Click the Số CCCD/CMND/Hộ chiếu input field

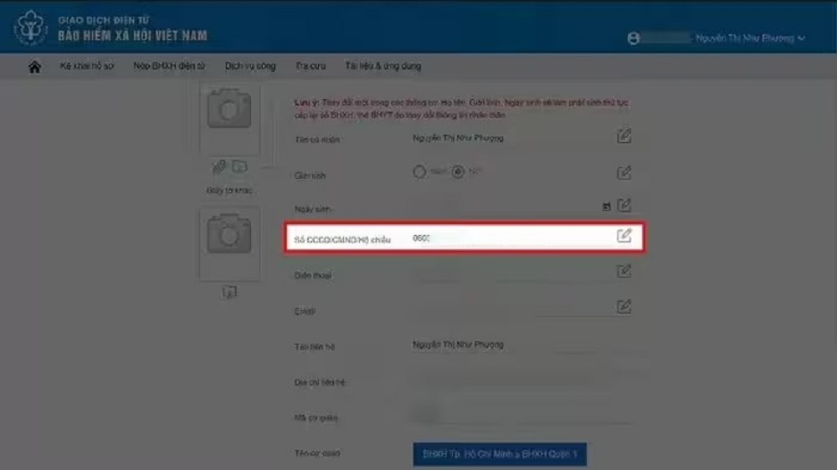coord(511,238)
